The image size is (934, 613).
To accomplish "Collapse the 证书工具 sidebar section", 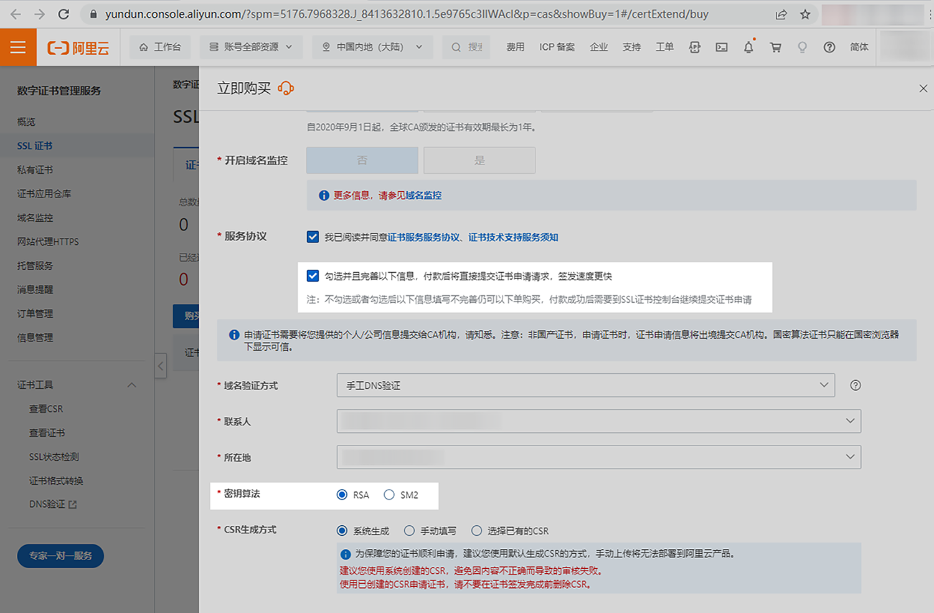I will coord(131,385).
